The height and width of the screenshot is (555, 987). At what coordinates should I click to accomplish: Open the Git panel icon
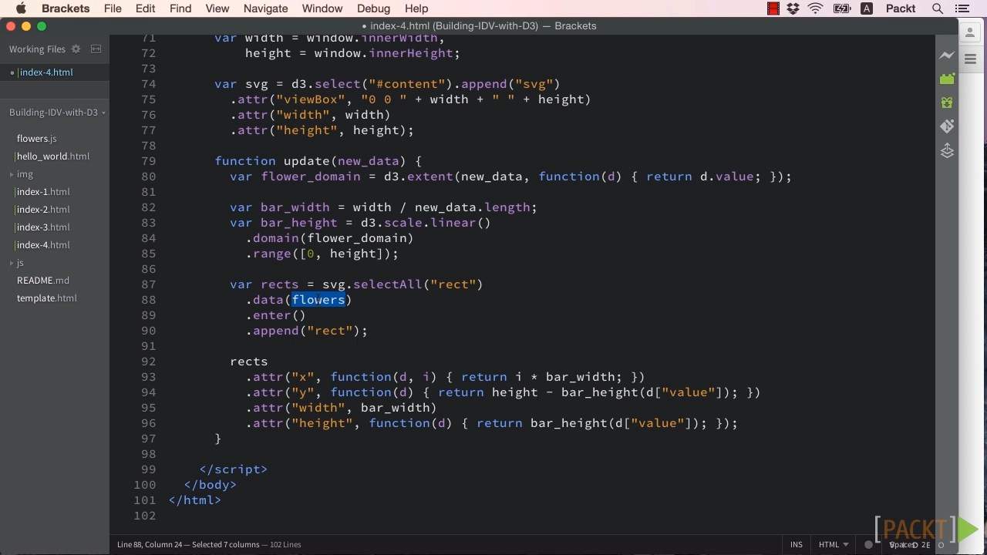[947, 126]
